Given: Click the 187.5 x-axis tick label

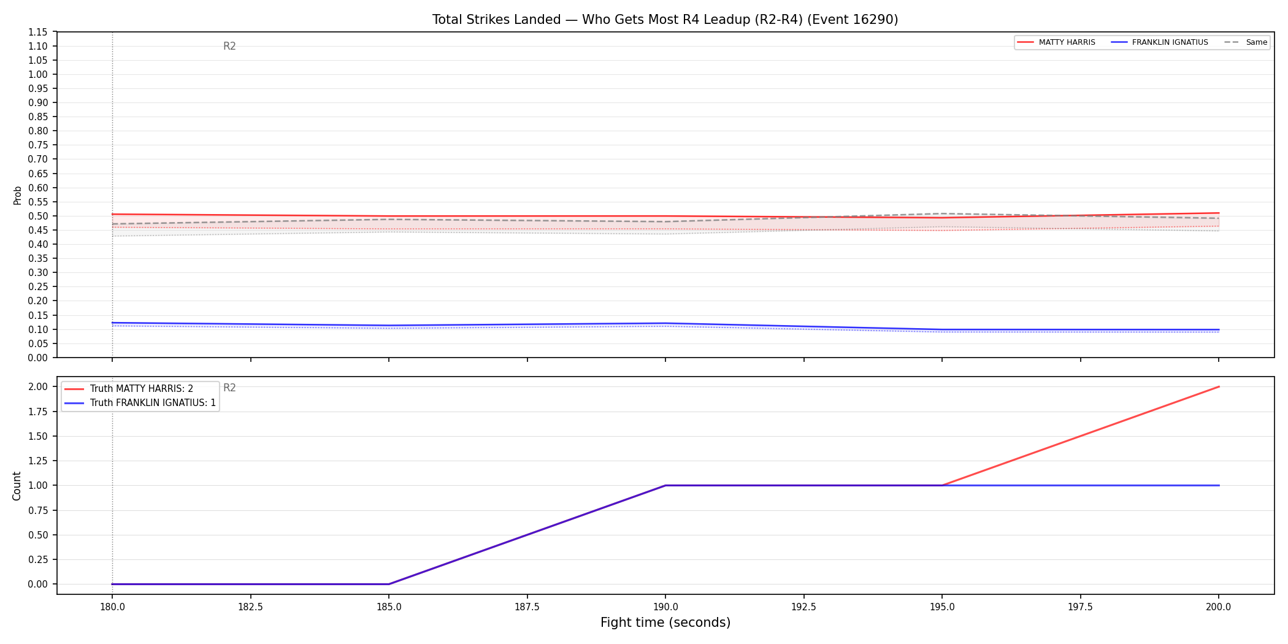Looking at the screenshot, I should click(x=527, y=607).
